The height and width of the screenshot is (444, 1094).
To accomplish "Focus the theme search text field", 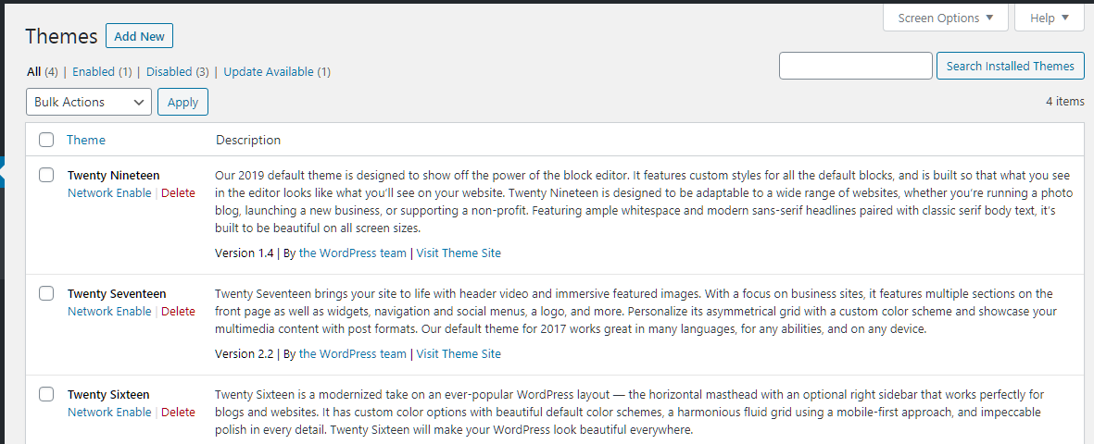I will (855, 67).
